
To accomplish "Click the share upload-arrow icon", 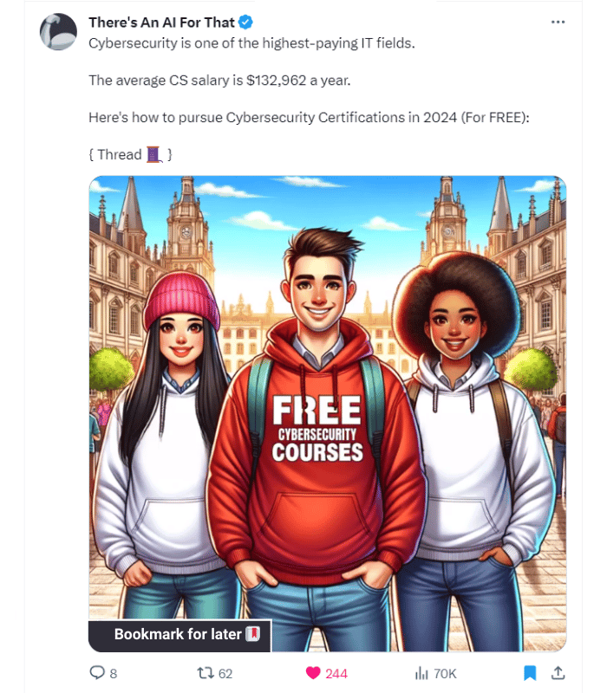I will click(558, 673).
